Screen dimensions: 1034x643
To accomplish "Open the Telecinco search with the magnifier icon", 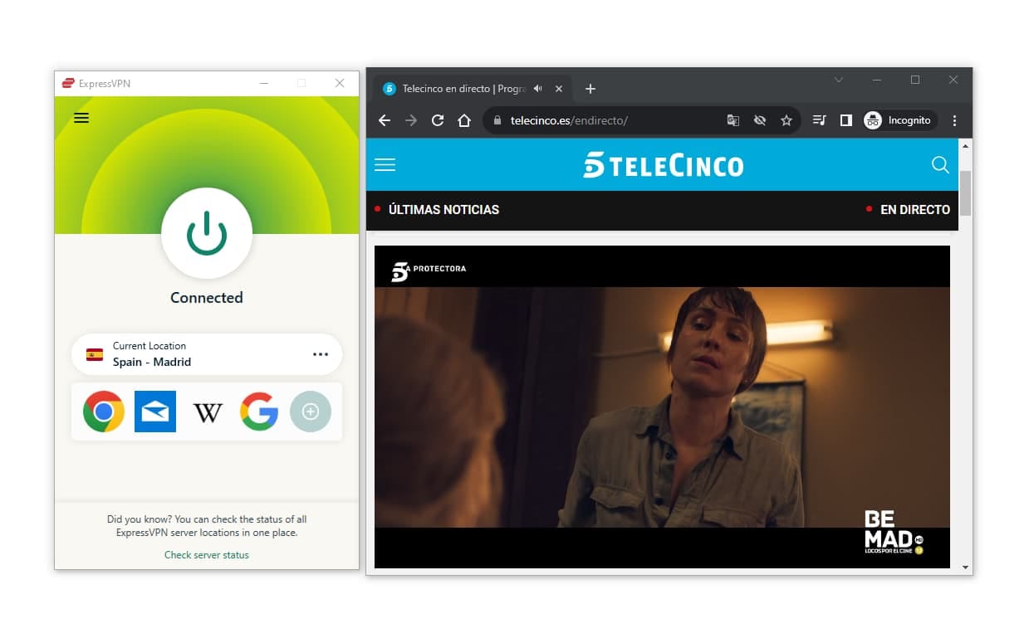I will pyautogui.click(x=940, y=165).
